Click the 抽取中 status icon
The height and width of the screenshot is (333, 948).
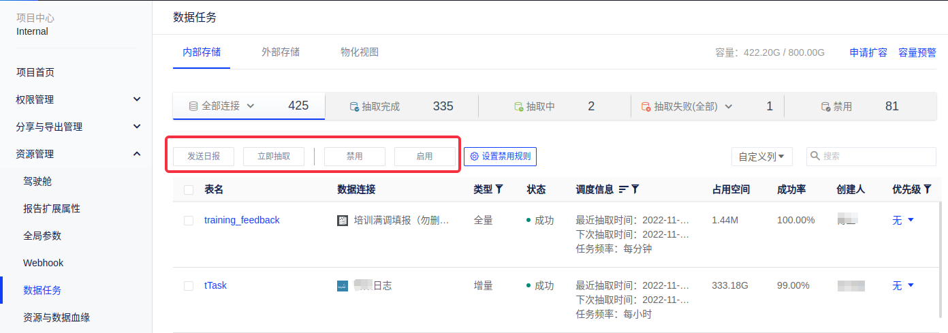[x=518, y=107]
